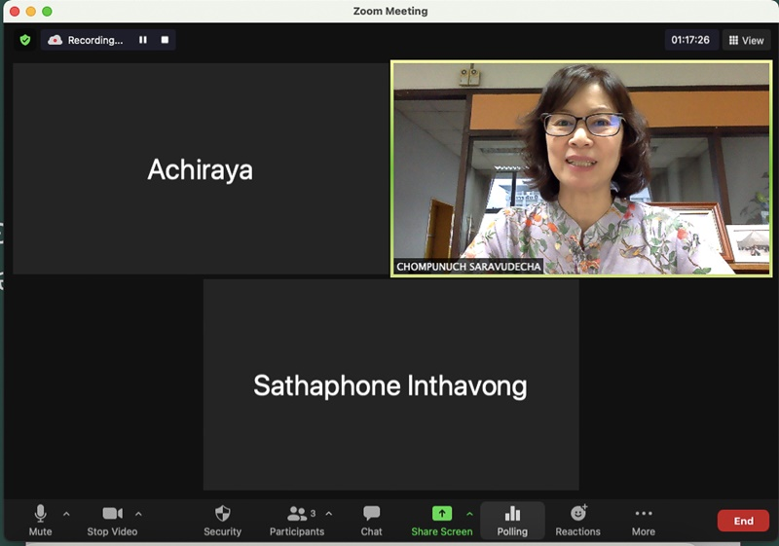Open the Participants panel

pyautogui.click(x=296, y=520)
